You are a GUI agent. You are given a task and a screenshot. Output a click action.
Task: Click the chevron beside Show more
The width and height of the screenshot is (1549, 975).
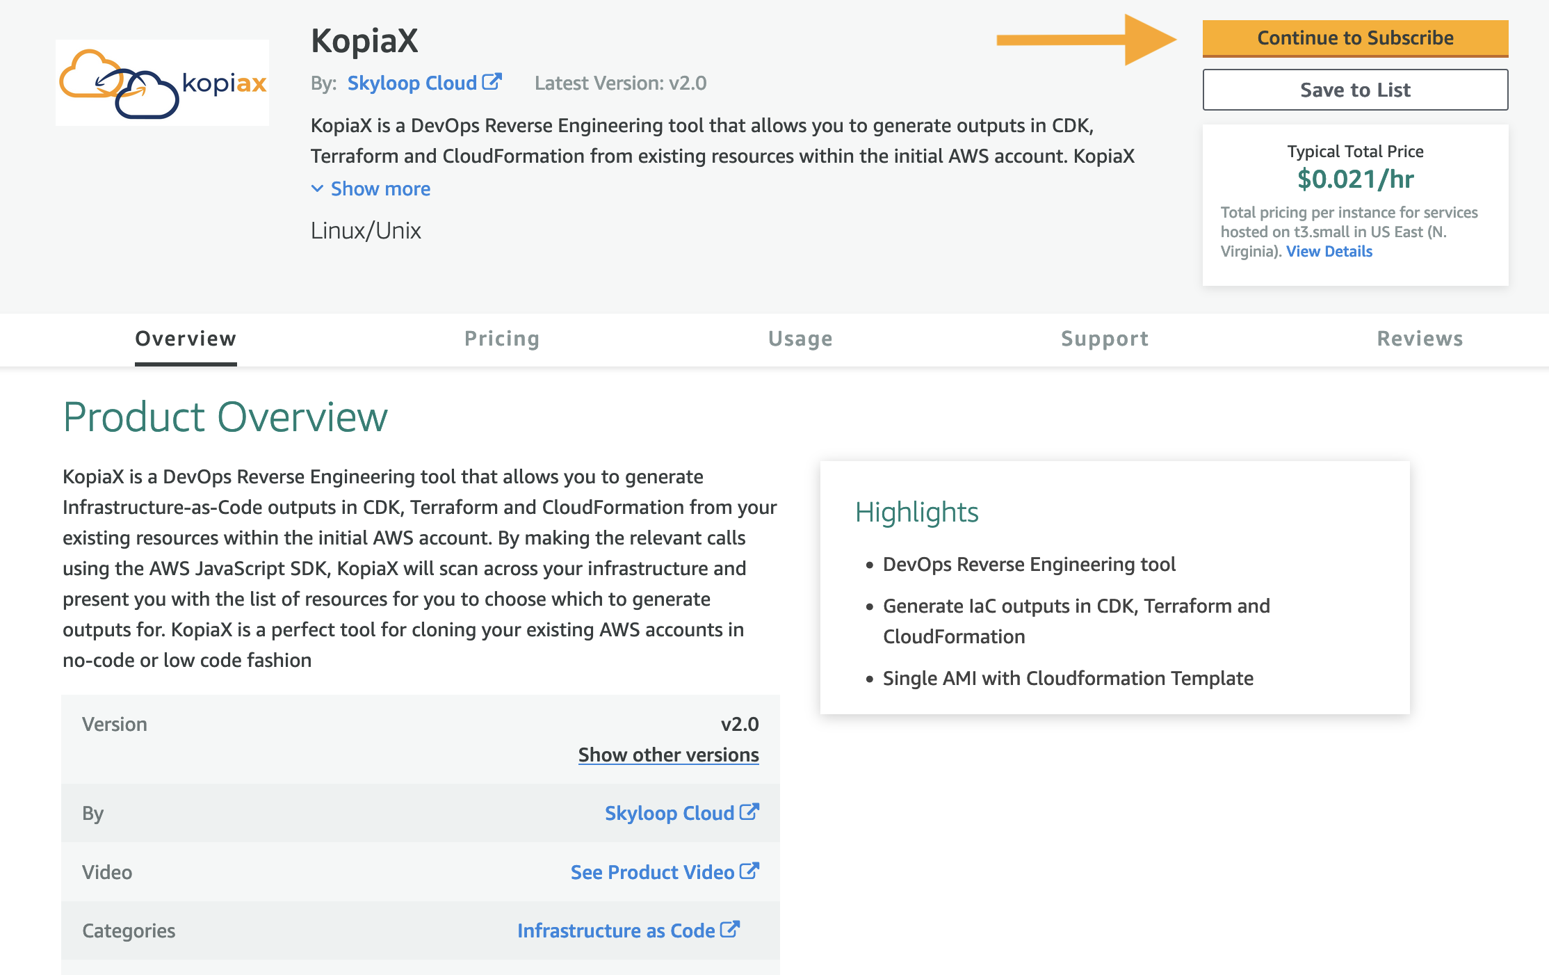[317, 188]
